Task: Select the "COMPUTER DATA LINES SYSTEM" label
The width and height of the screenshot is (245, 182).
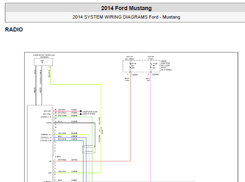Action: [x=90, y=113]
